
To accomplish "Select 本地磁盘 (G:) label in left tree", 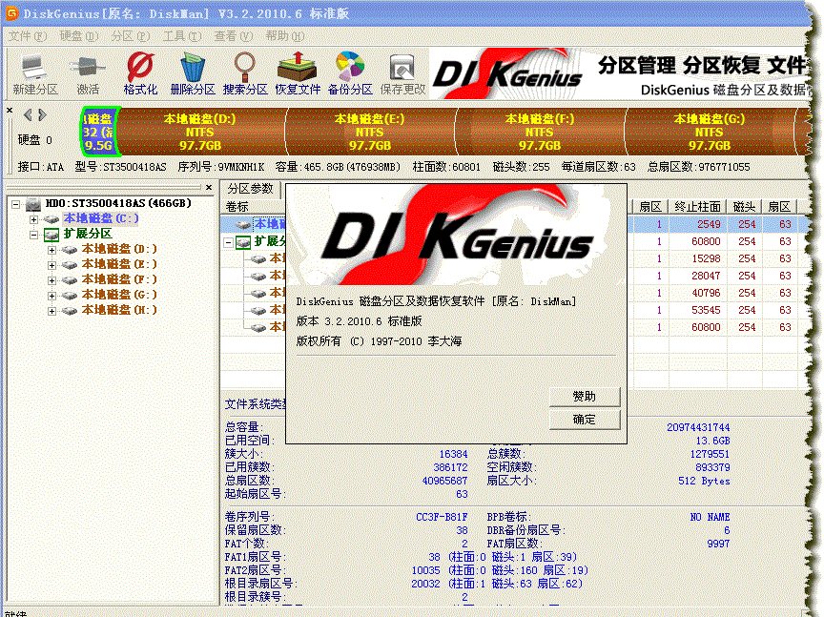I will click(x=119, y=295).
